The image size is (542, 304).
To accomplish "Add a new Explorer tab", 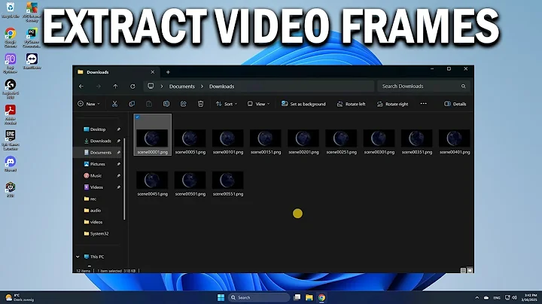I will [168, 72].
